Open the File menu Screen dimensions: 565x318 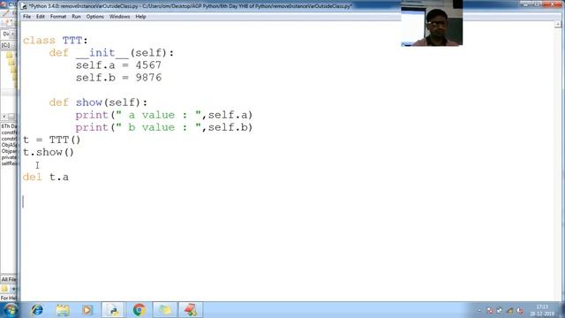(x=26, y=17)
